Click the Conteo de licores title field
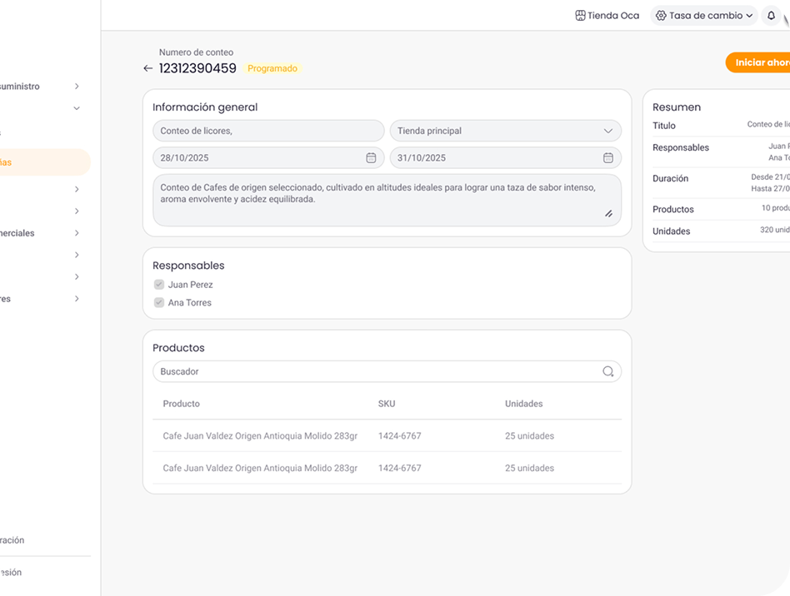Image resolution: width=790 pixels, height=596 pixels. point(267,131)
